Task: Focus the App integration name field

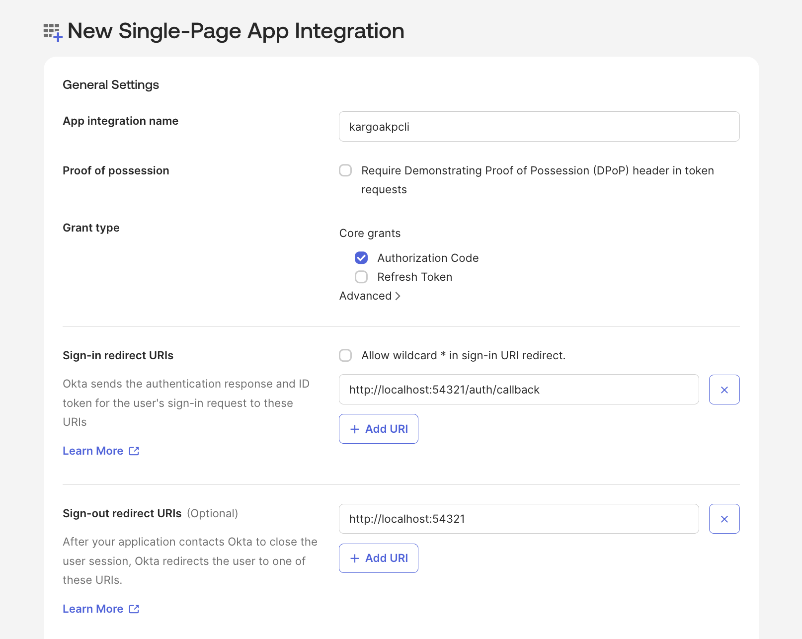Action: click(x=539, y=126)
